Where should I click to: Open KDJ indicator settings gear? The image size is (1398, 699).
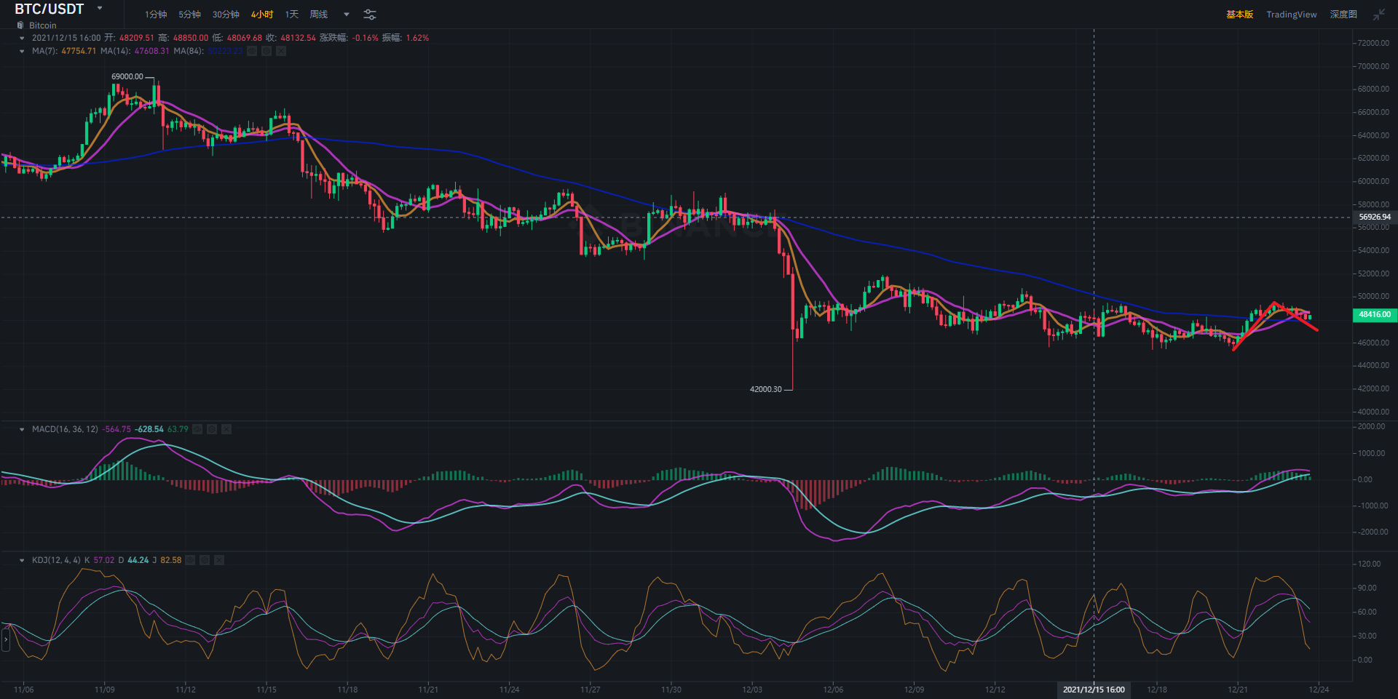205,560
